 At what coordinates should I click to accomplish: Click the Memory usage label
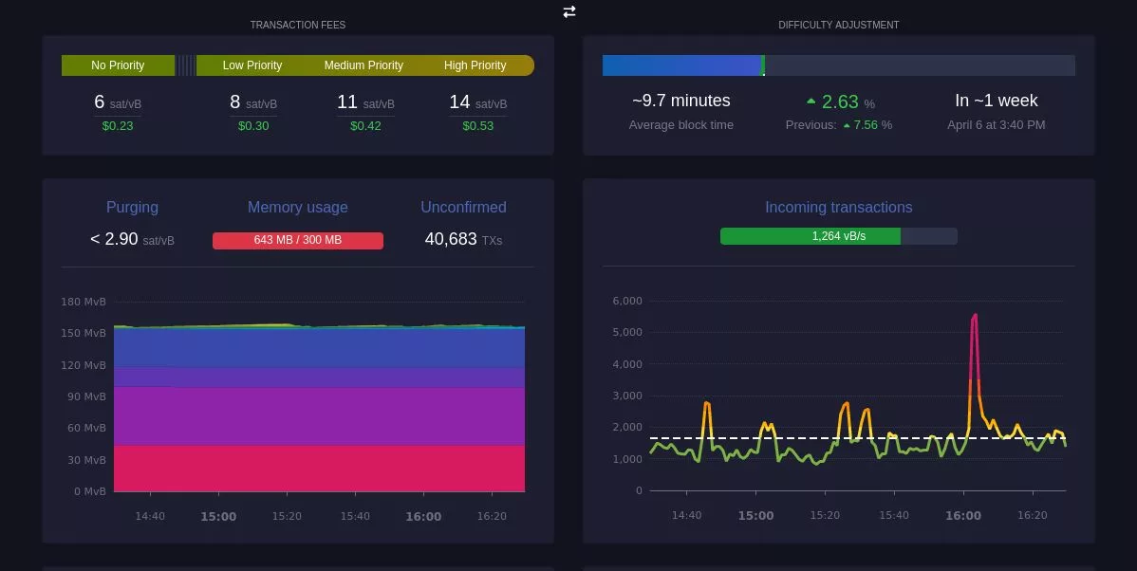point(298,207)
